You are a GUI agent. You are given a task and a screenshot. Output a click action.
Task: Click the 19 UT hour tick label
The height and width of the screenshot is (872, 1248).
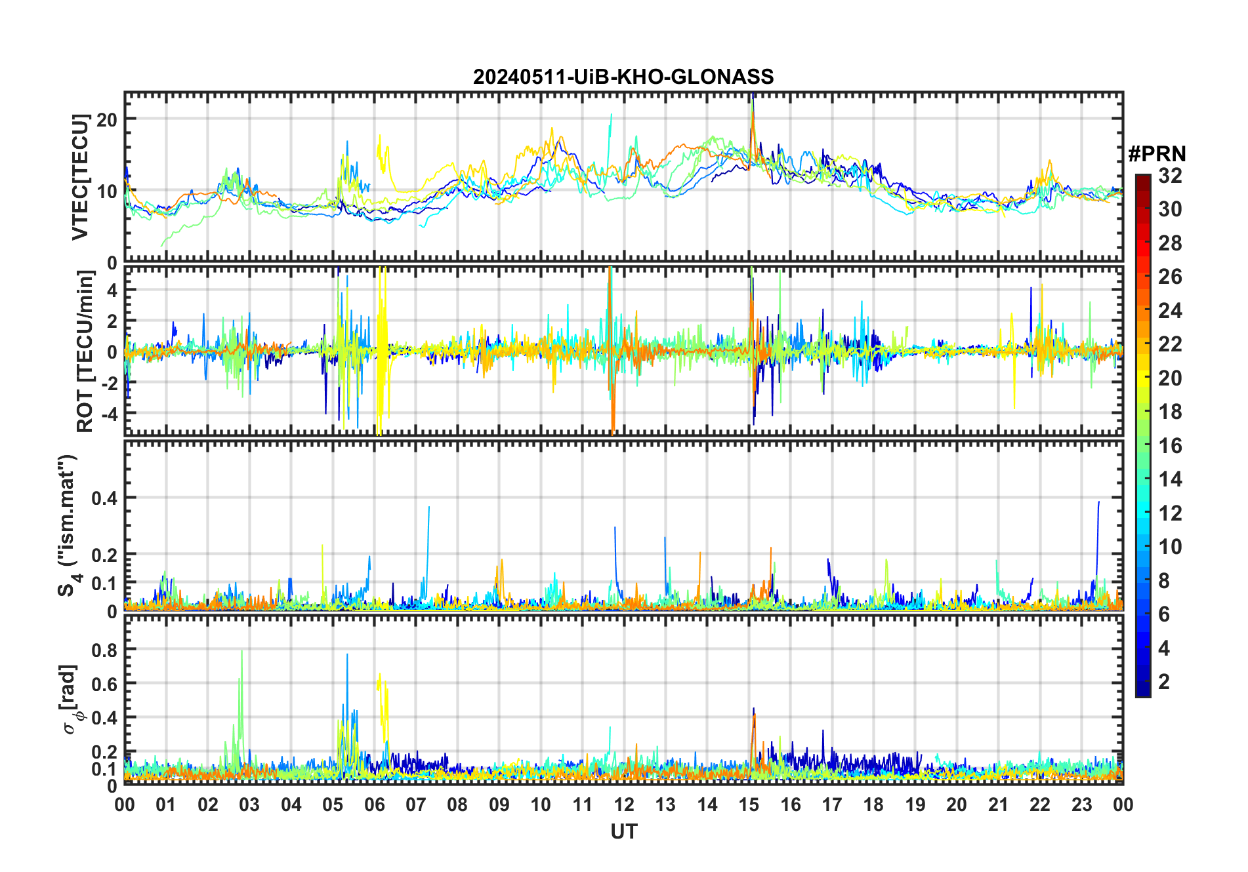[x=915, y=805]
